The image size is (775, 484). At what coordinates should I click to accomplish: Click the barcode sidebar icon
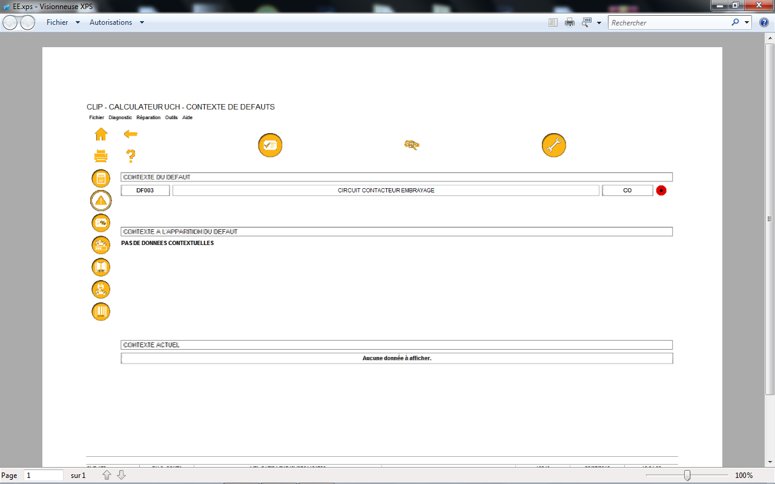[x=101, y=312]
